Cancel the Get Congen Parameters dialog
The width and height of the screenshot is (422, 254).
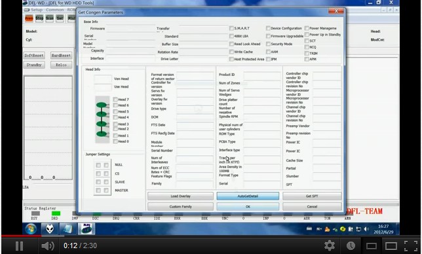(312, 207)
